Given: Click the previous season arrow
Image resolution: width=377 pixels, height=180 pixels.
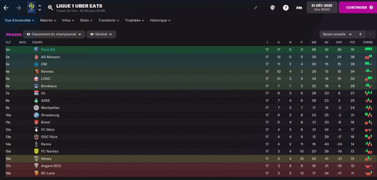Looking at the screenshot, I should [360, 34].
